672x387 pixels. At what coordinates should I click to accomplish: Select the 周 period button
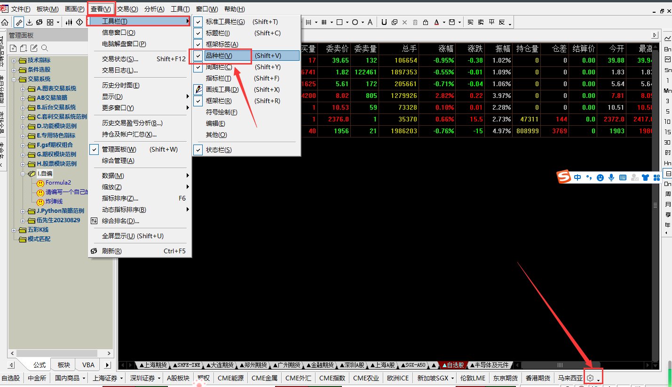[668, 194]
